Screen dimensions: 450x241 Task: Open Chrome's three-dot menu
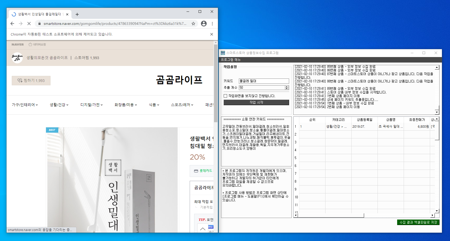coord(212,24)
